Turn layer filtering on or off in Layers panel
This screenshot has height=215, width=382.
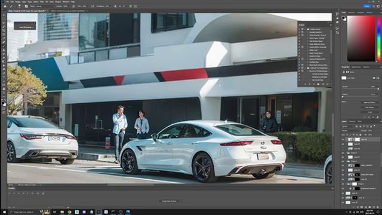tap(374, 126)
